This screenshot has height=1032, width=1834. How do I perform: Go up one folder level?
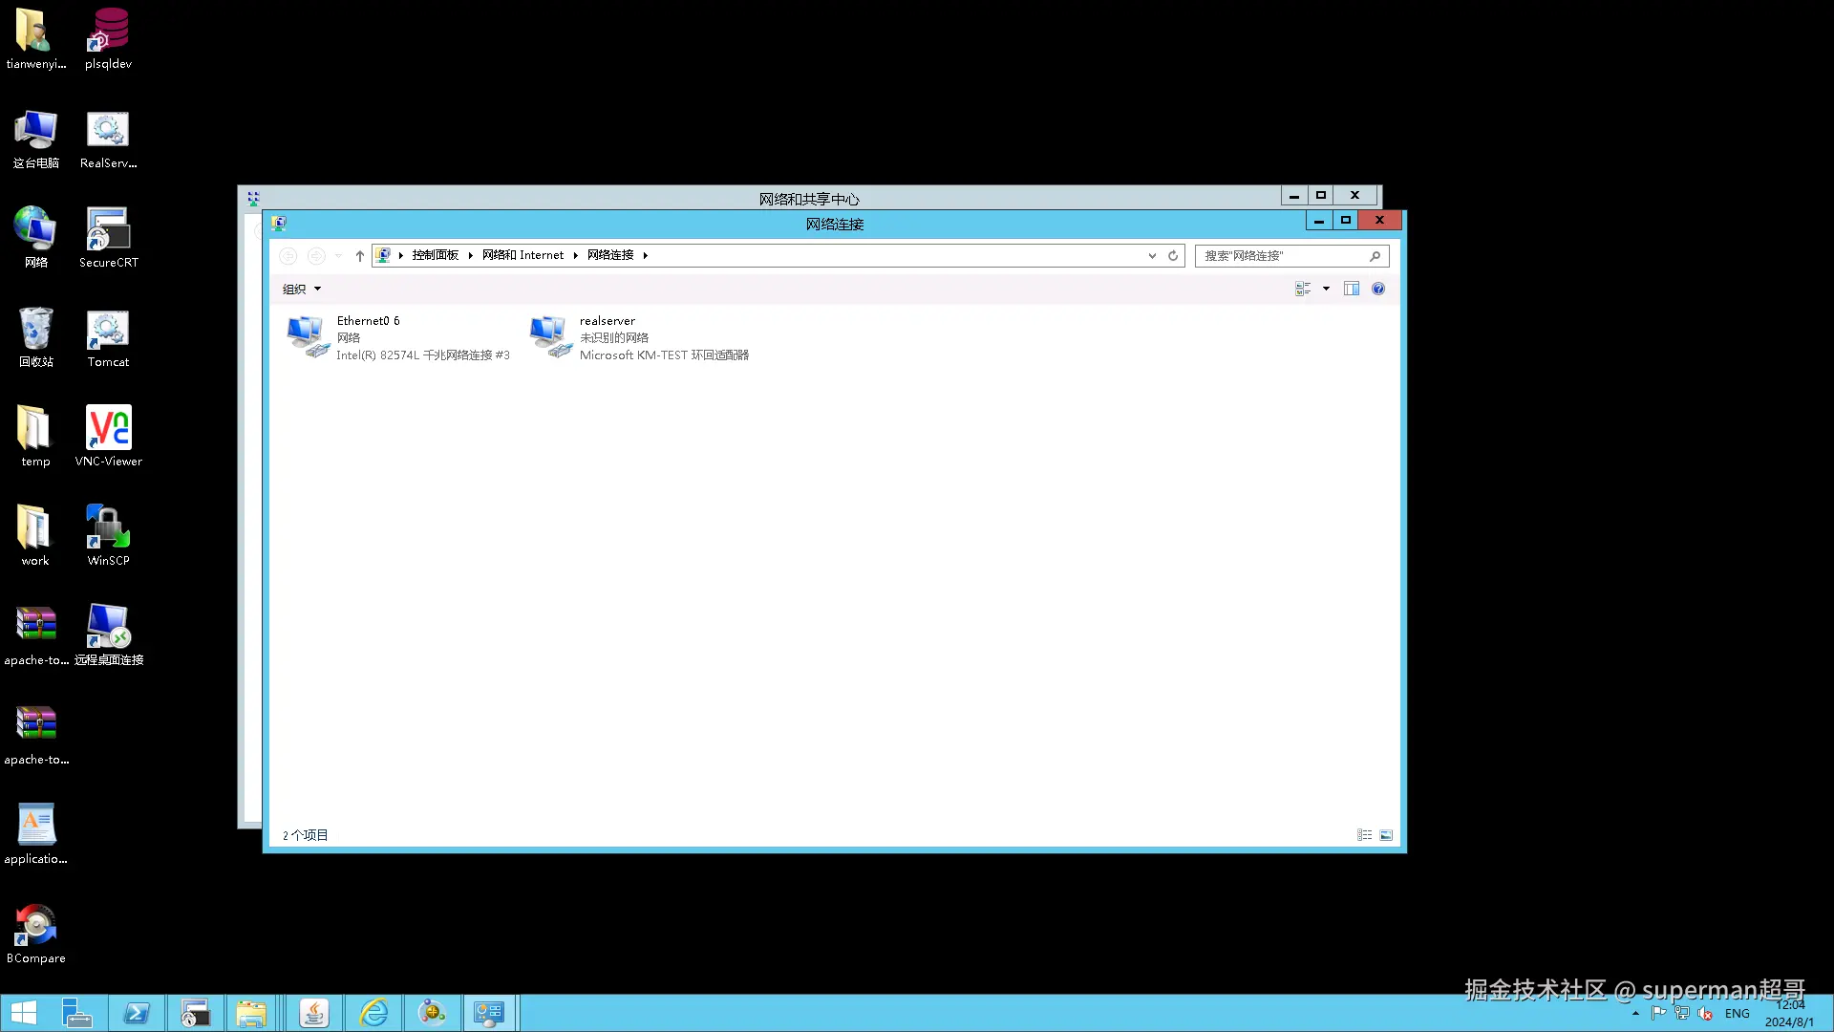360,256
